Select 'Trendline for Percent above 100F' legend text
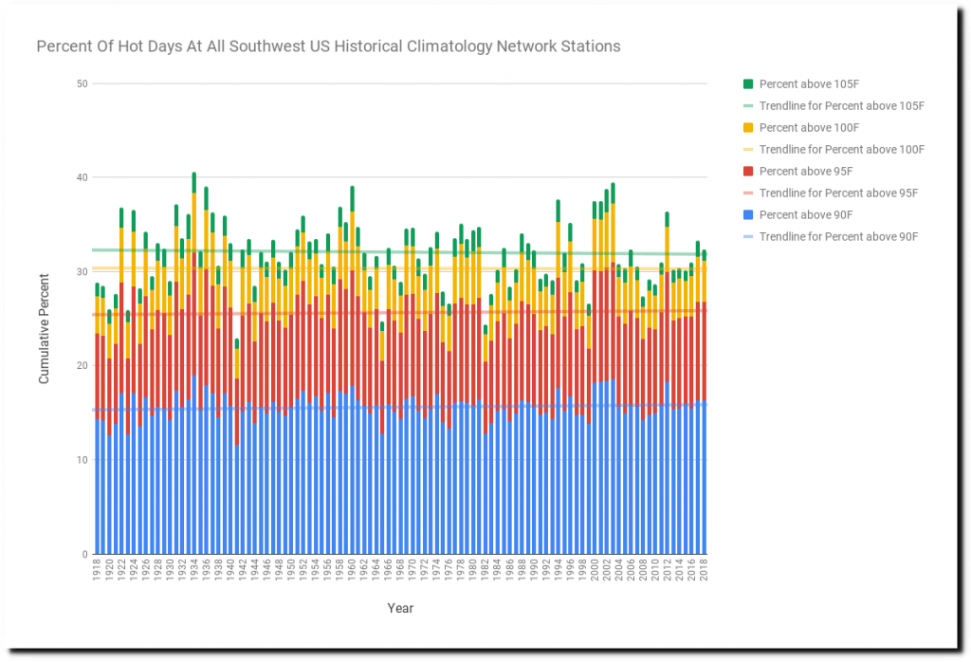The width and height of the screenshot is (971, 662). [841, 149]
